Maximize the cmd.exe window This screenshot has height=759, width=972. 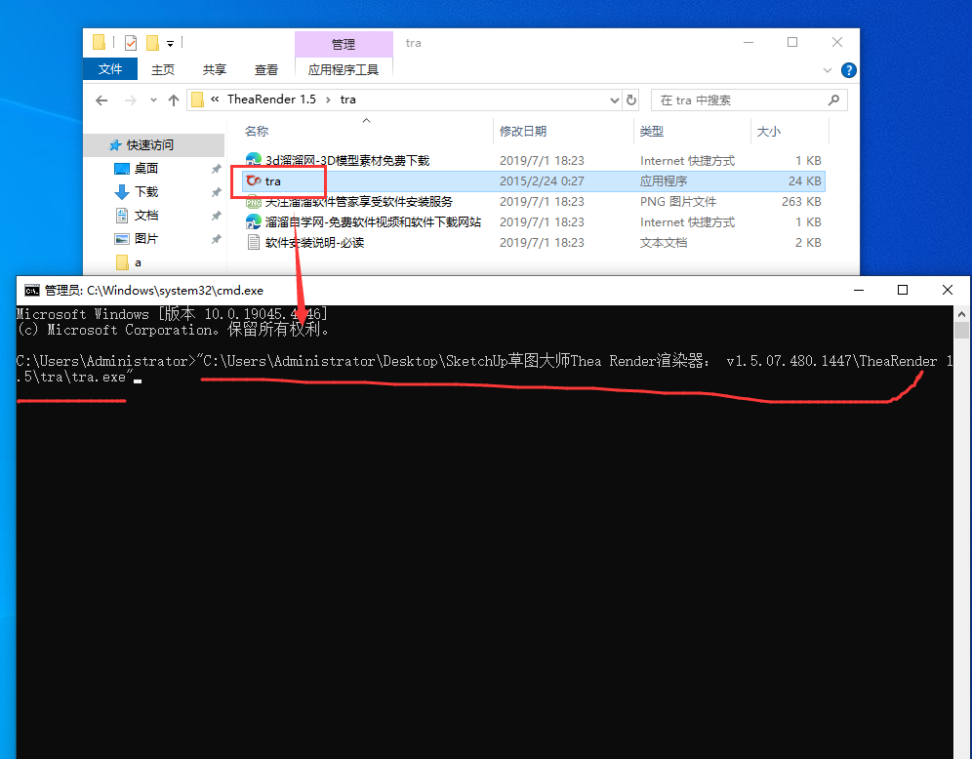tap(903, 291)
